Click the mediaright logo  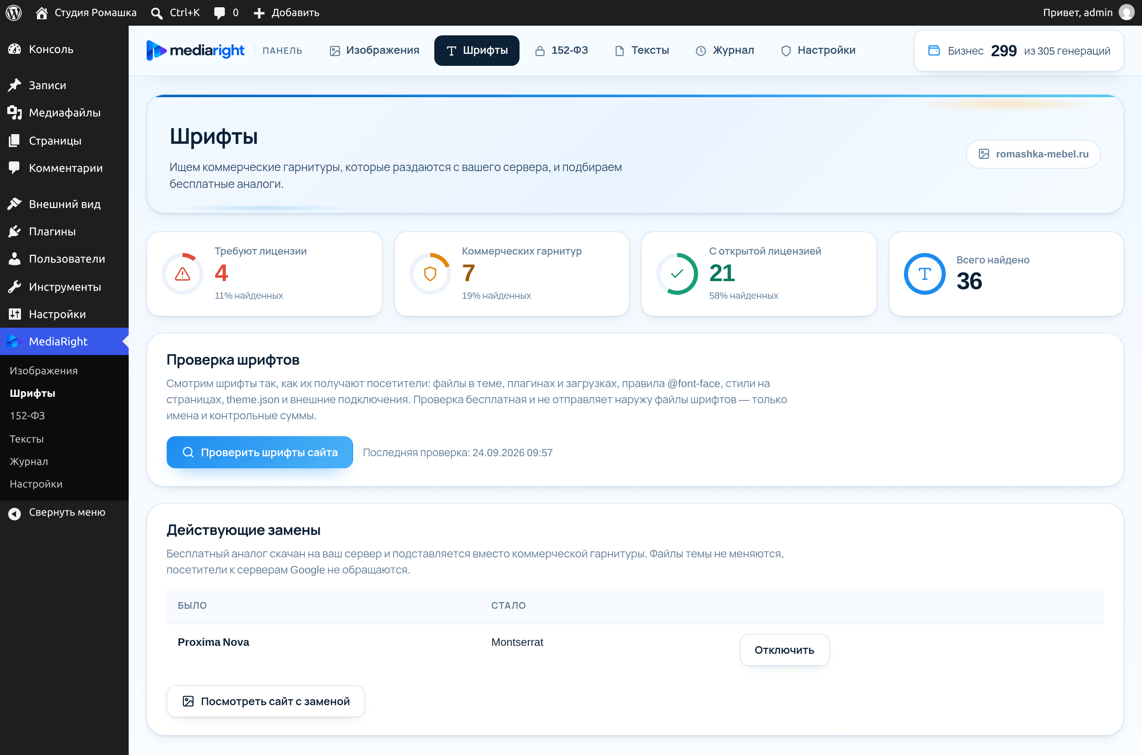[x=195, y=51]
